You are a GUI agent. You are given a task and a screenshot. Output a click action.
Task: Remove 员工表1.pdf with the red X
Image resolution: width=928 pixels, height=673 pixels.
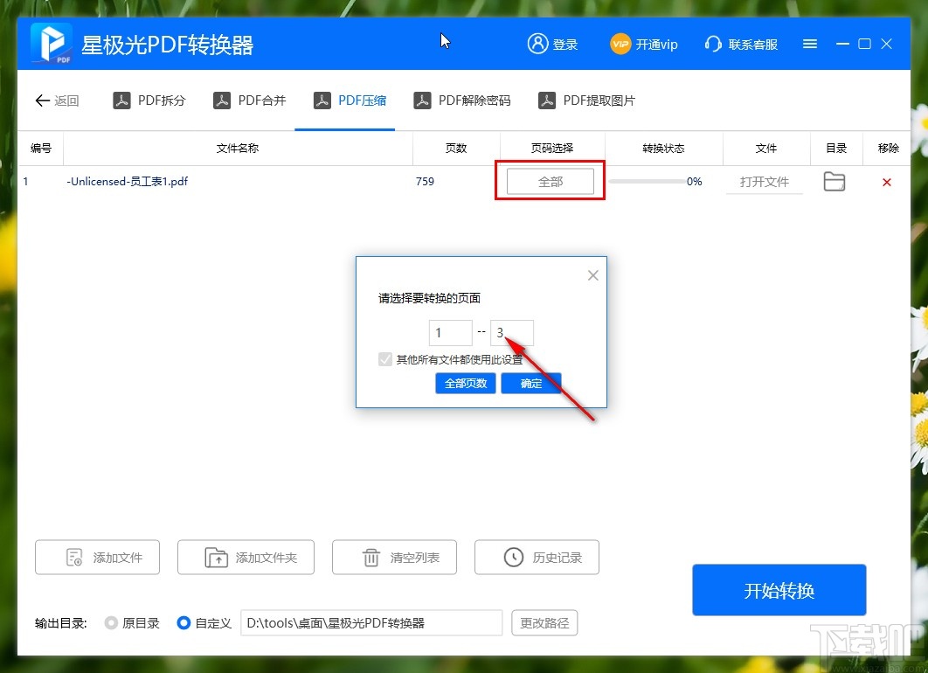(887, 183)
